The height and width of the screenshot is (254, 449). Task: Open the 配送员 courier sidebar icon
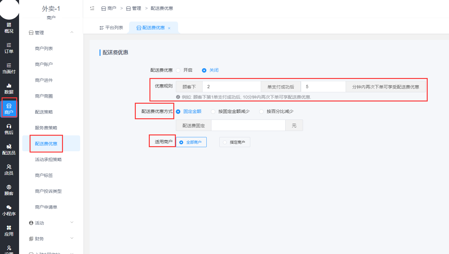coord(9,150)
